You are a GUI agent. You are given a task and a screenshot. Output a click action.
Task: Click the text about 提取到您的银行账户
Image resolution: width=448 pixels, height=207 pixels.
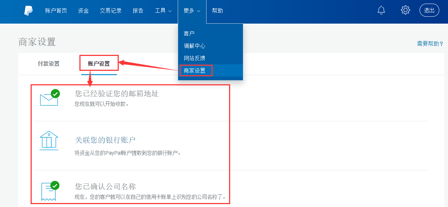(x=128, y=153)
